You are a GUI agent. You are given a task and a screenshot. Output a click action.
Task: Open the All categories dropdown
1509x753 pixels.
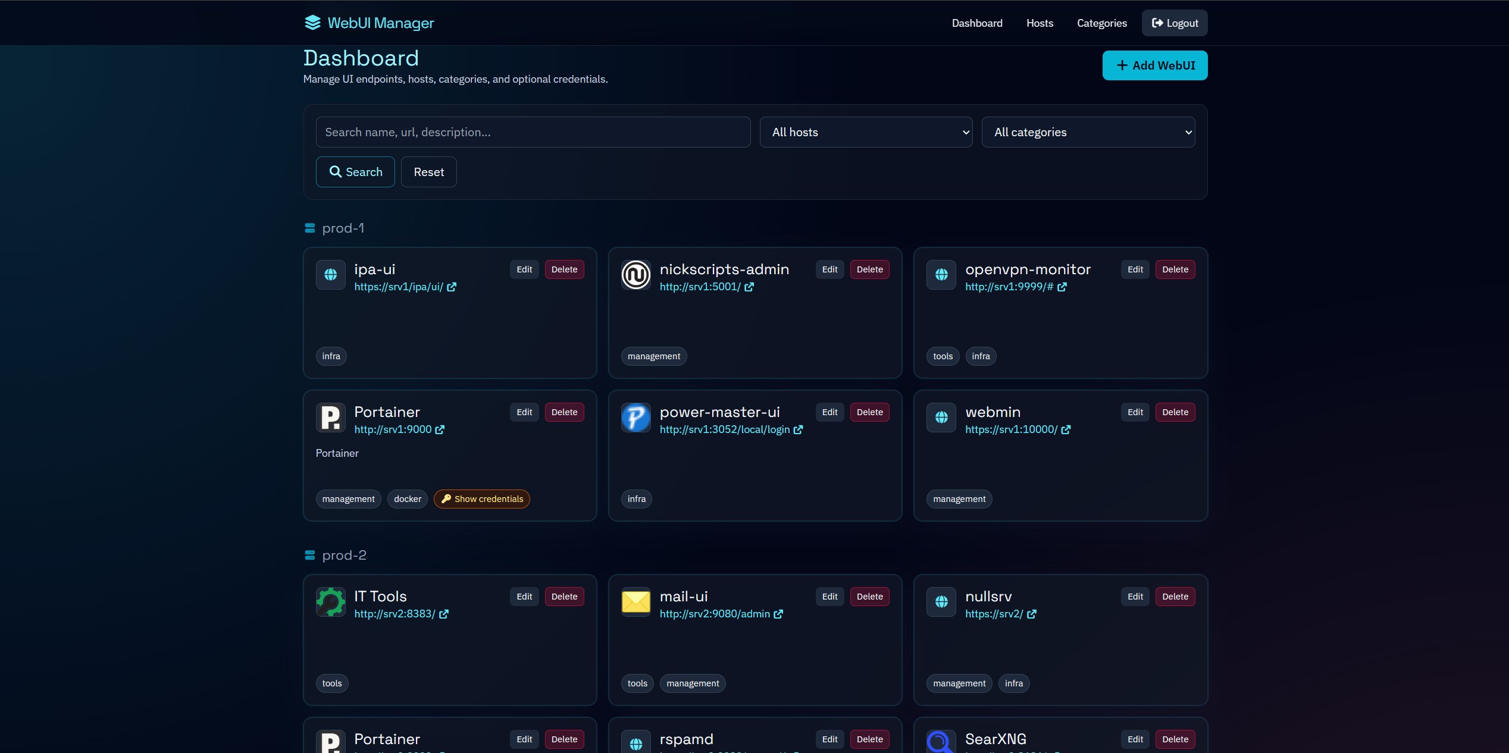[1088, 132]
